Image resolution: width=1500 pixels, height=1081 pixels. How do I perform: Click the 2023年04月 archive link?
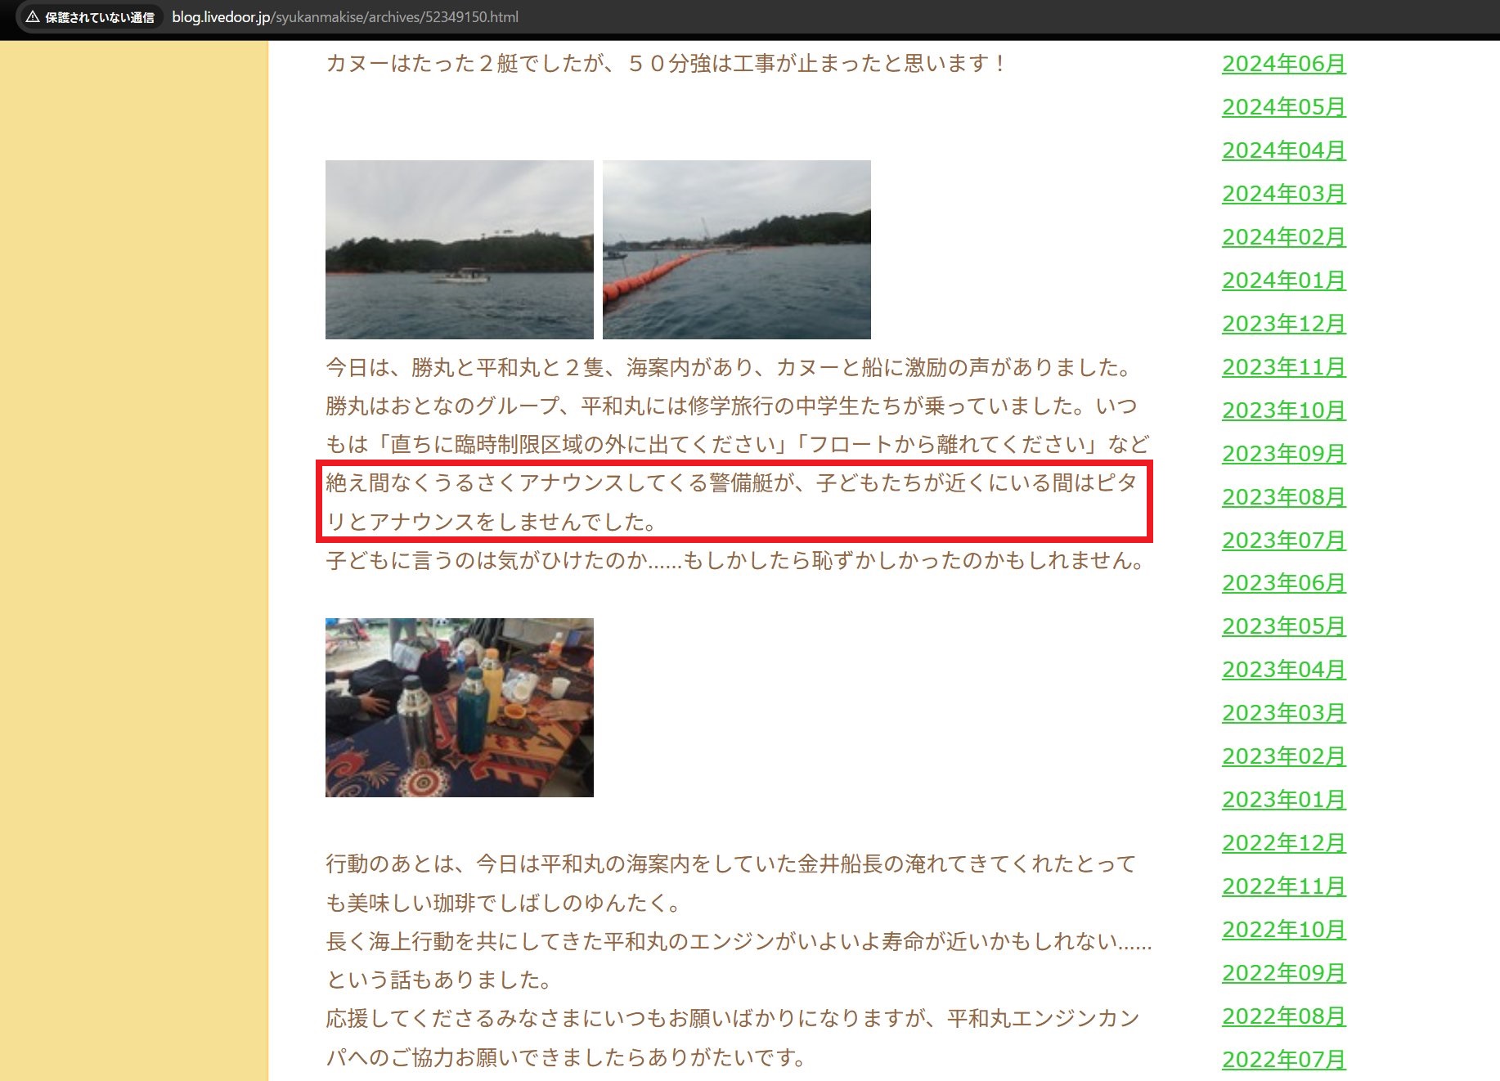click(x=1283, y=670)
